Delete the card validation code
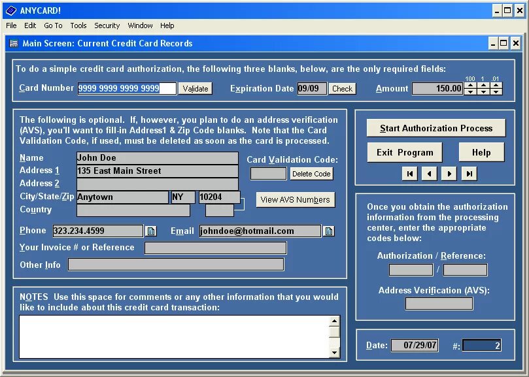The height and width of the screenshot is (377, 529). tap(311, 174)
